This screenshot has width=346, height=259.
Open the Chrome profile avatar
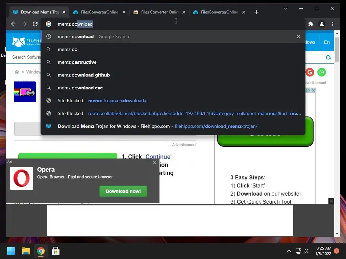322,24
